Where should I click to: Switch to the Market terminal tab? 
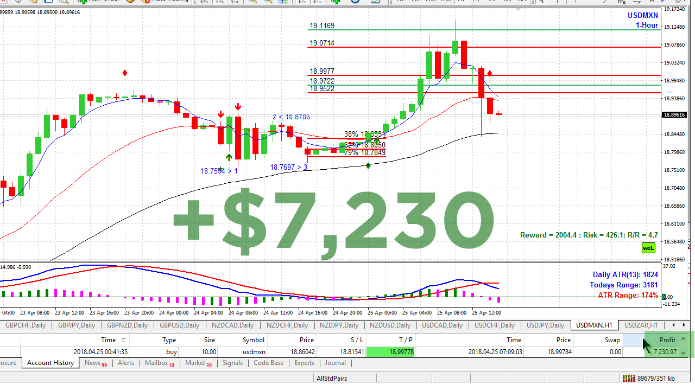(x=198, y=363)
